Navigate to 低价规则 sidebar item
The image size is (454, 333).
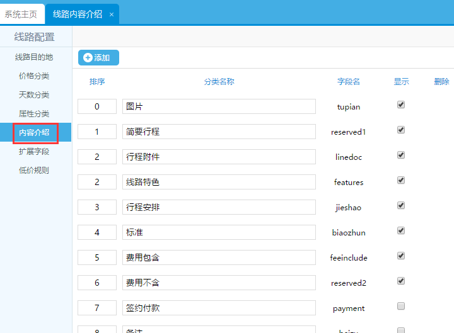coord(34,171)
